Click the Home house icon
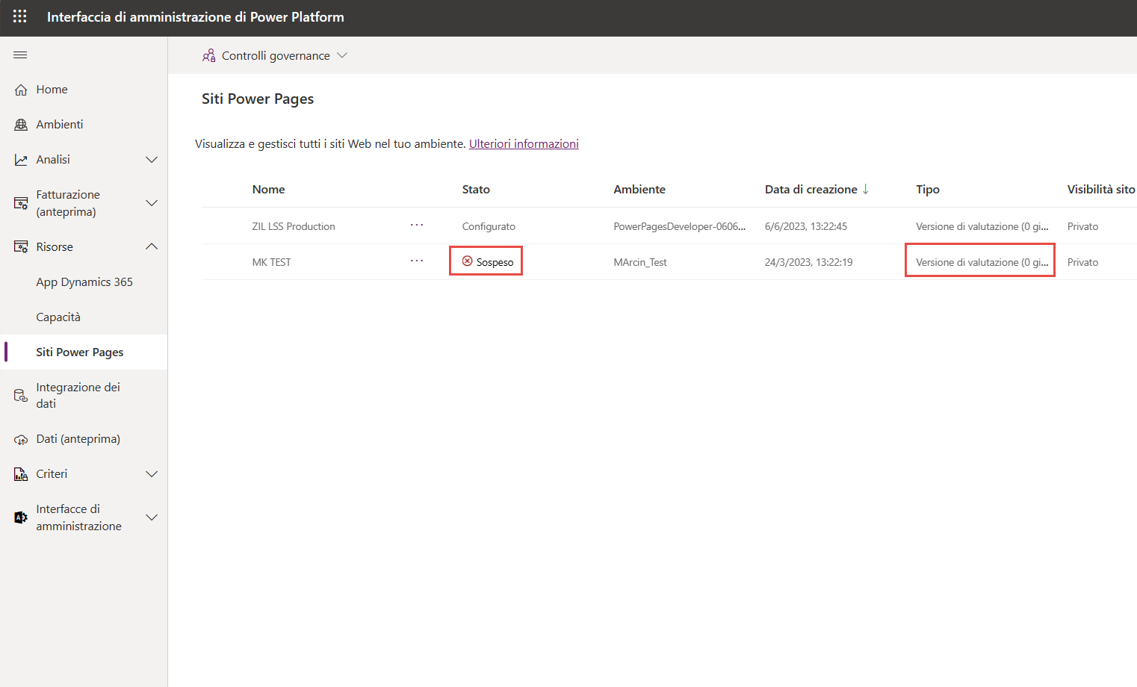1137x687 pixels. pyautogui.click(x=21, y=90)
